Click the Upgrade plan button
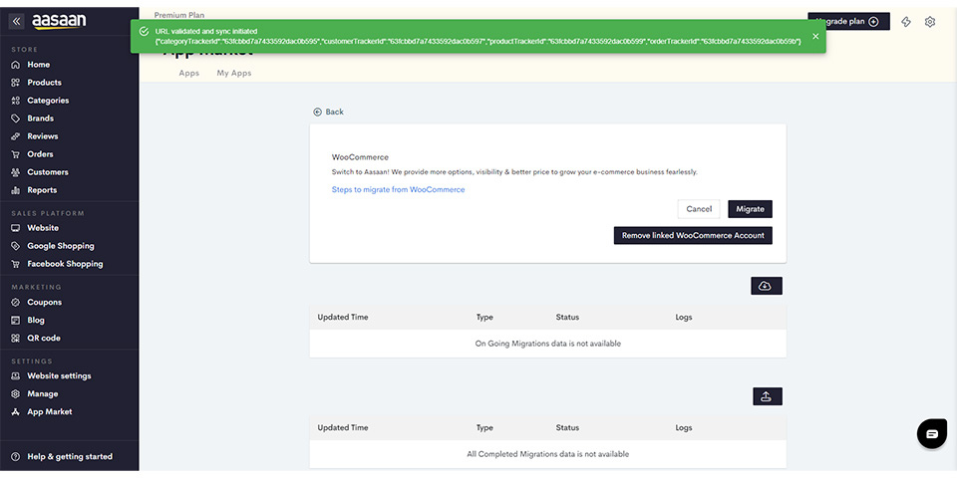Viewport: 957px width, 478px height. pyautogui.click(x=848, y=21)
